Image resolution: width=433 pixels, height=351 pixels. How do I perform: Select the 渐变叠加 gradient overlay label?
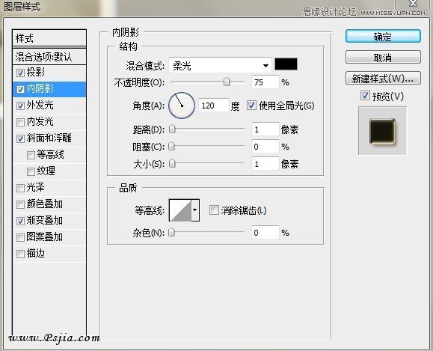coord(45,221)
